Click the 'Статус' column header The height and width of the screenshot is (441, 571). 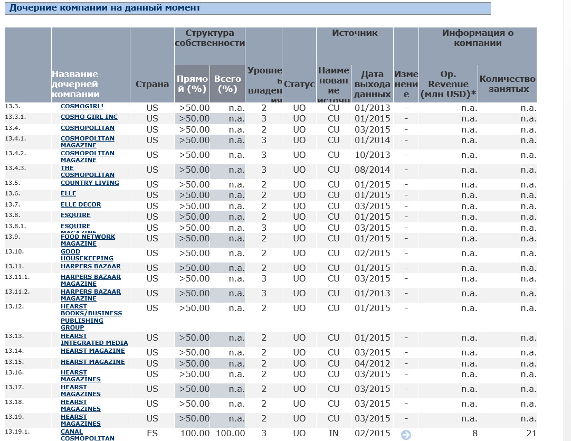click(x=299, y=84)
